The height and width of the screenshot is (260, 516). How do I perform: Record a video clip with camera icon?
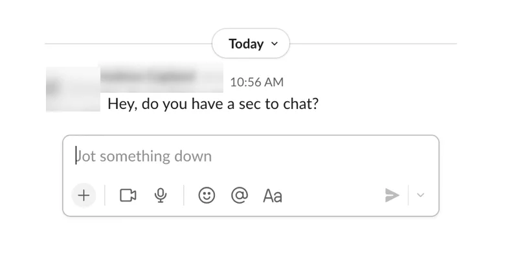point(128,195)
